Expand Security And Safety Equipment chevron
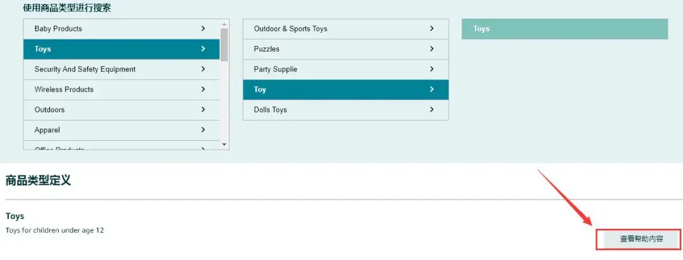This screenshot has width=683, height=260. [x=203, y=69]
